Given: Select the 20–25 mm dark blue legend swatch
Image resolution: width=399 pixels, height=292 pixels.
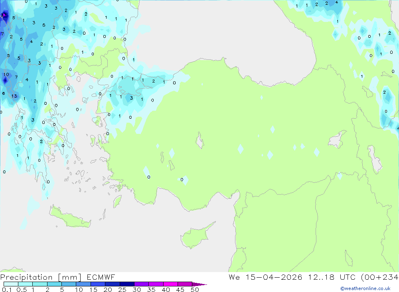Looking at the screenshot, I should click(x=112, y=284).
